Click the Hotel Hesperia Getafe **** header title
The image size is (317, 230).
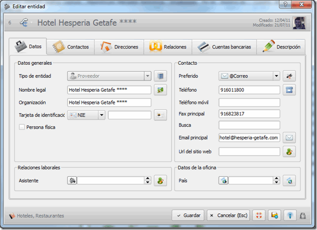point(87,22)
